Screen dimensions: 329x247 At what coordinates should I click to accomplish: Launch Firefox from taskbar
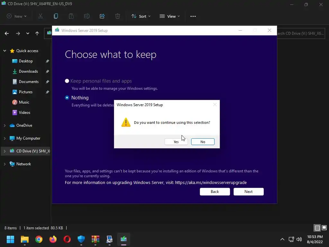53,239
